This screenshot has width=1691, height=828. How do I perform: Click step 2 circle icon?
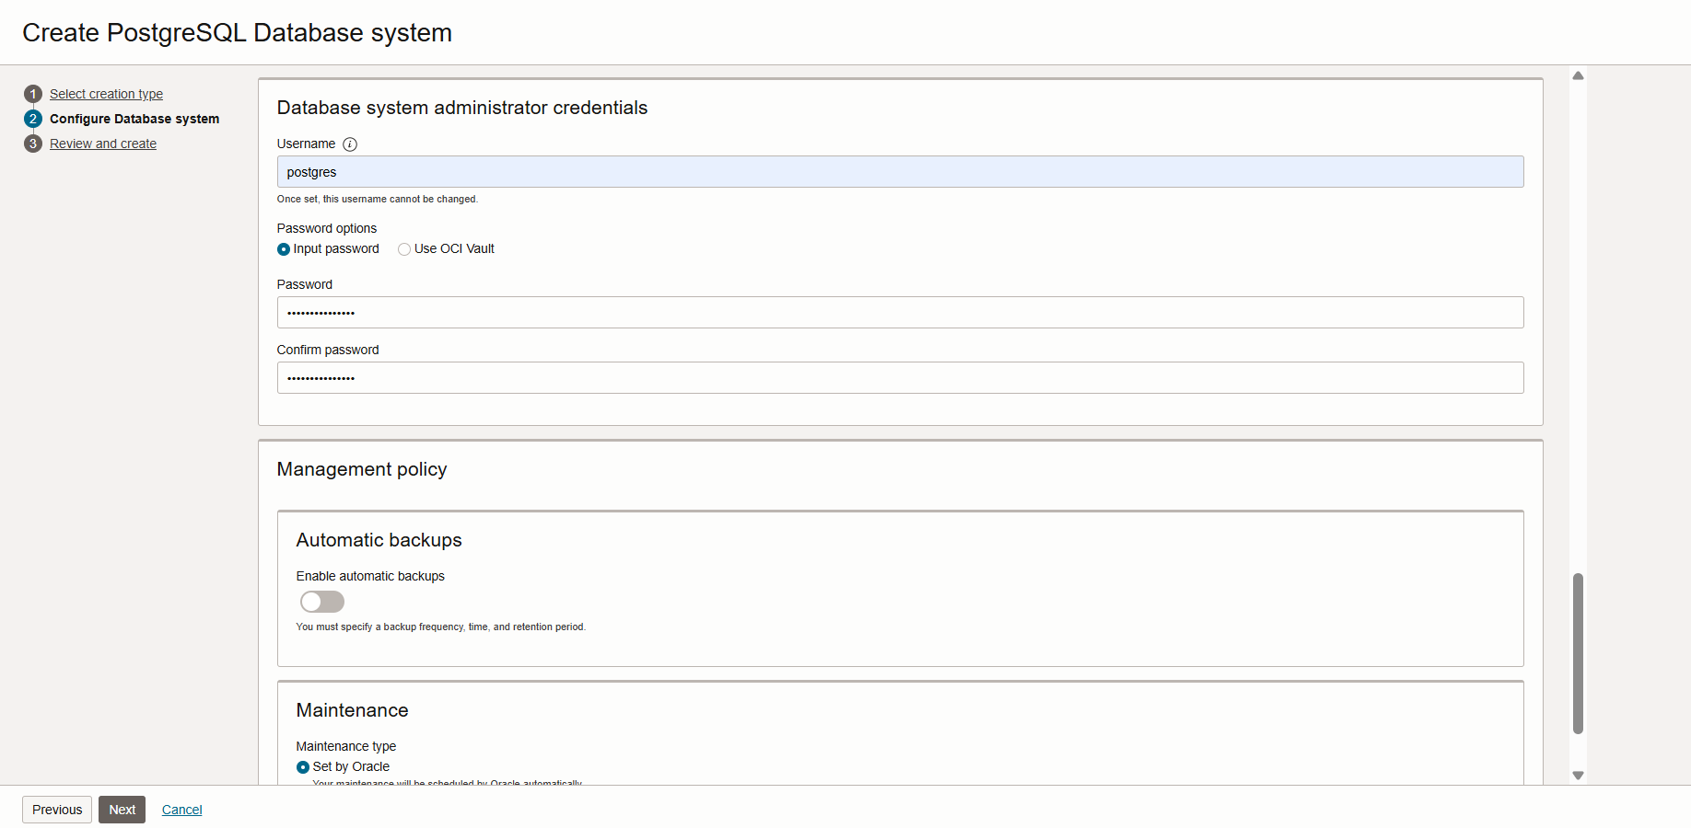point(33,119)
